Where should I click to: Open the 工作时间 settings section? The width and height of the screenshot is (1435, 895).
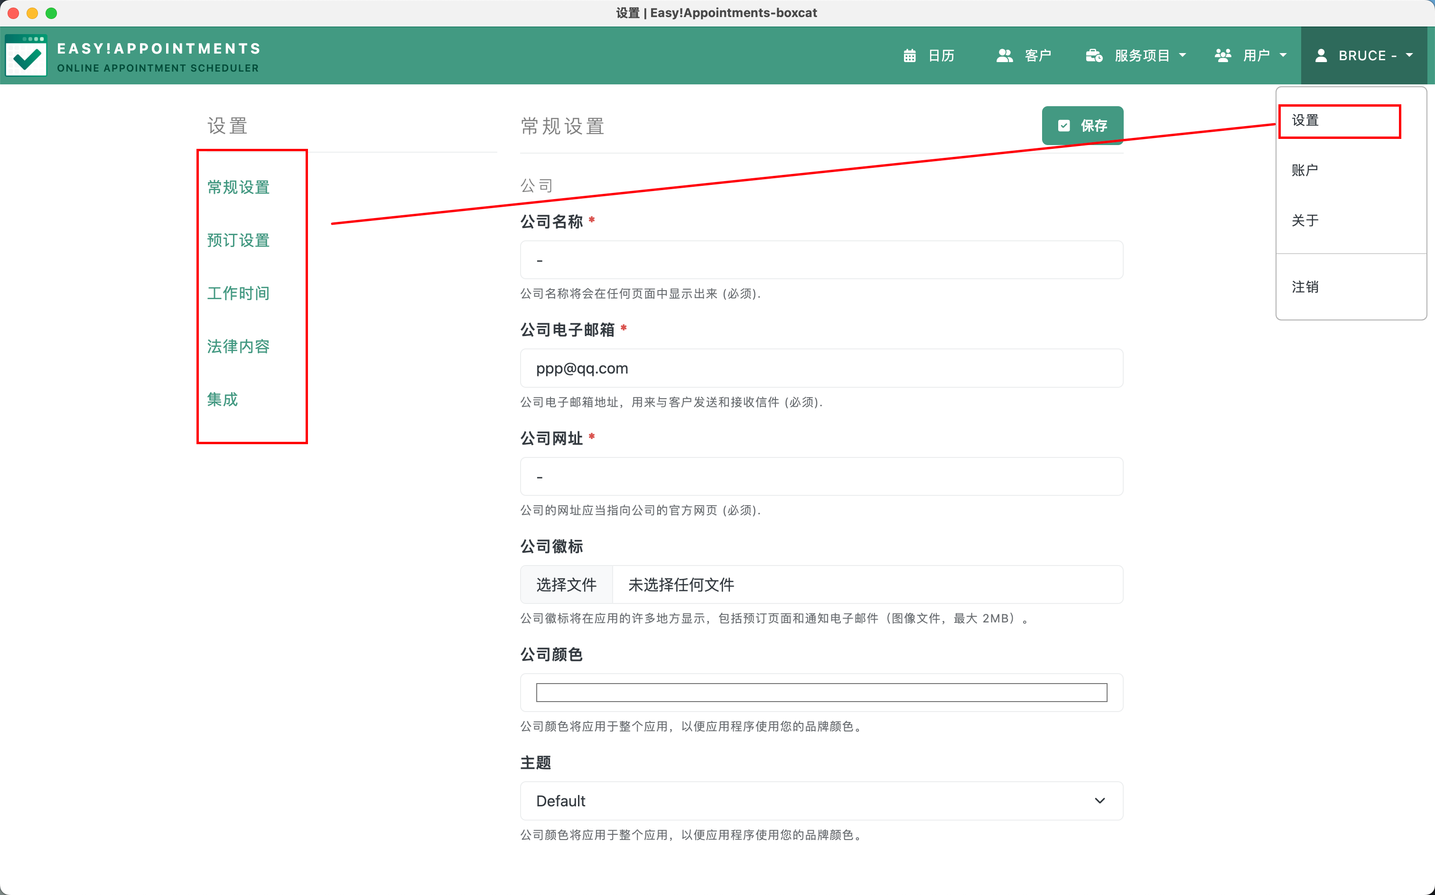pos(238,293)
